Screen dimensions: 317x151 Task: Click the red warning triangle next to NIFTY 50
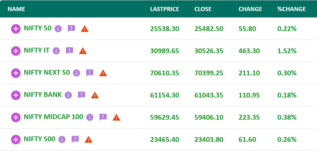[x=85, y=29]
